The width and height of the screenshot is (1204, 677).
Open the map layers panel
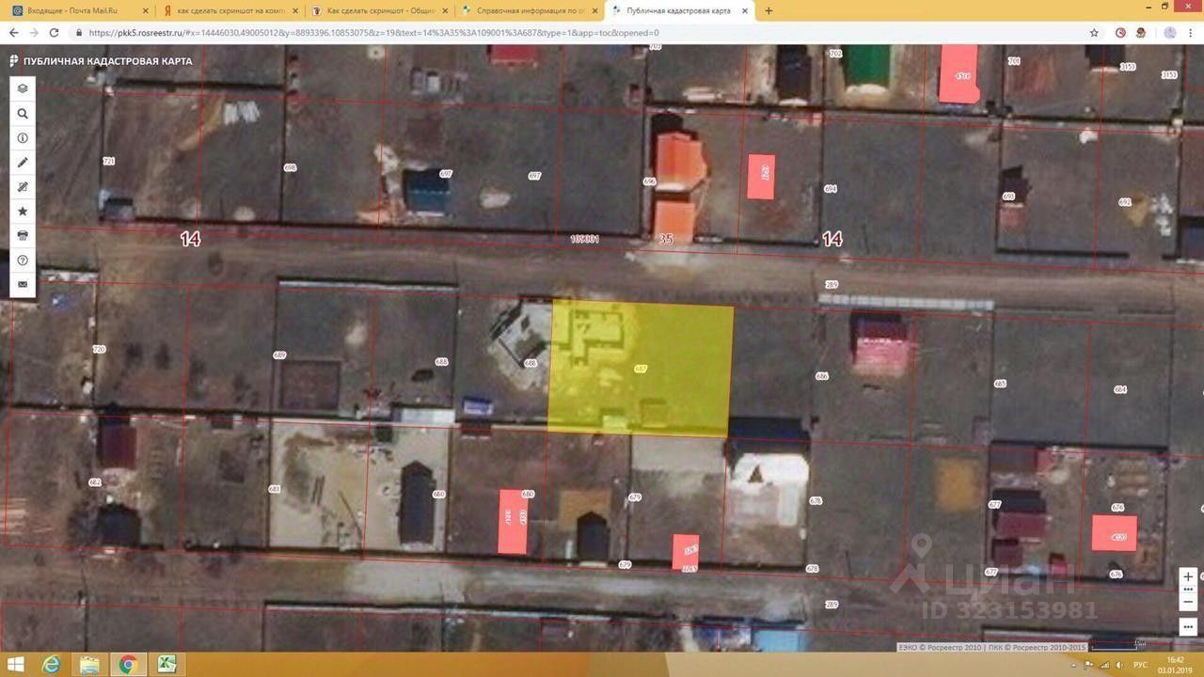tap(23, 88)
